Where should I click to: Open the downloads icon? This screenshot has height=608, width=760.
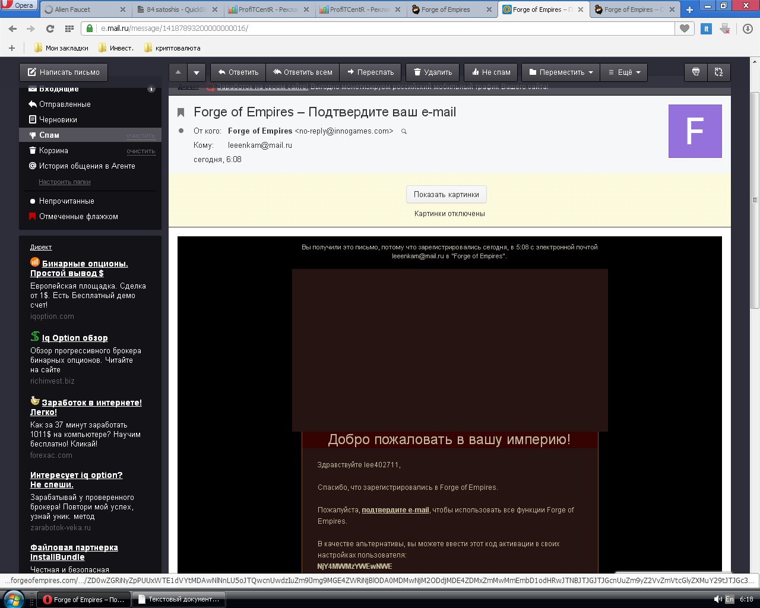[x=748, y=28]
